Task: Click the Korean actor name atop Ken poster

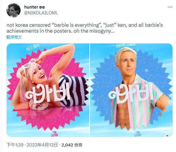Action: point(125,45)
